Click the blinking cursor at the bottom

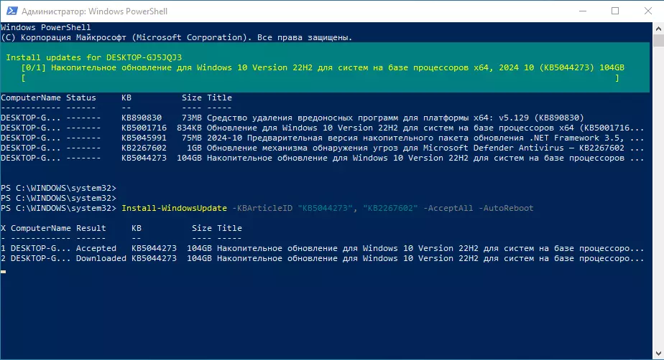[x=4, y=272]
